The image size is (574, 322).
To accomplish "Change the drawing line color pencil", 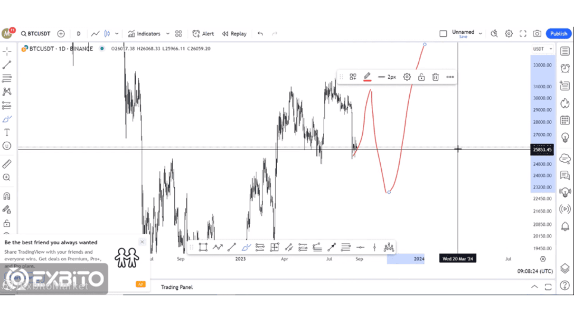I will 367,77.
